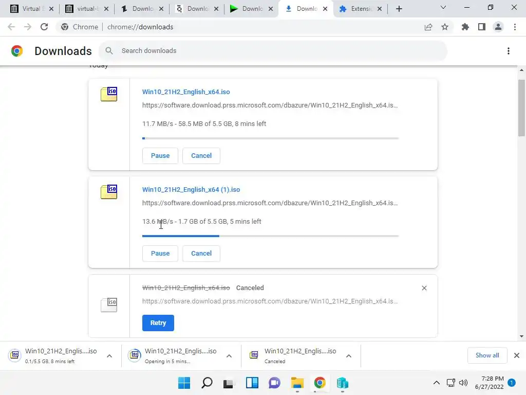The image size is (526, 395).
Task: Toggle the side panel icon
Action: [x=482, y=27]
